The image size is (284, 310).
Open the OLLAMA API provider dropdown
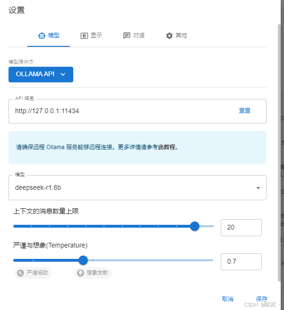pos(41,74)
